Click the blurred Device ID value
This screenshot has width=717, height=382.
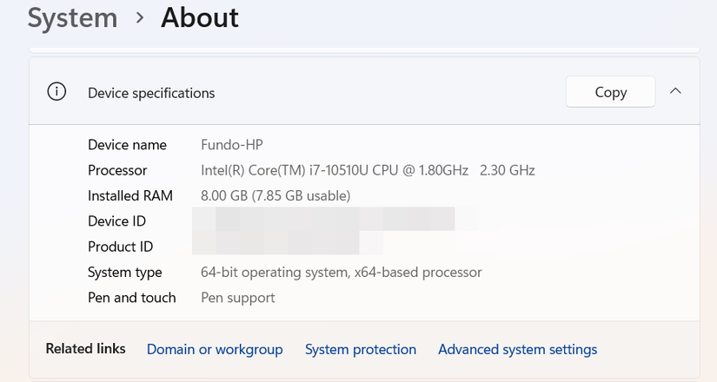tap(323, 221)
